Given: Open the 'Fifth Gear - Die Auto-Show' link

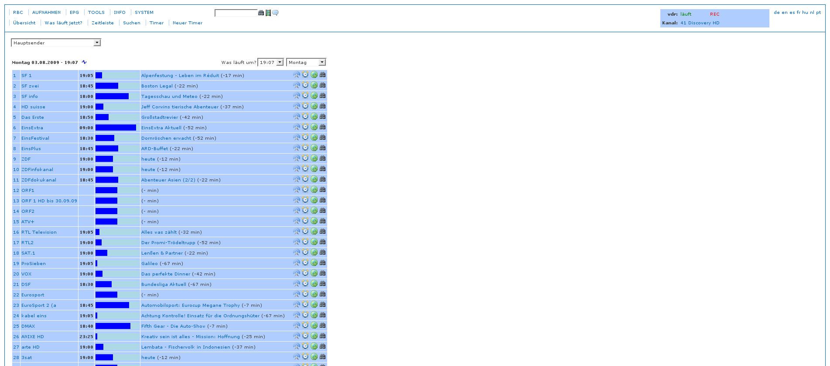Looking at the screenshot, I should click(x=173, y=326).
